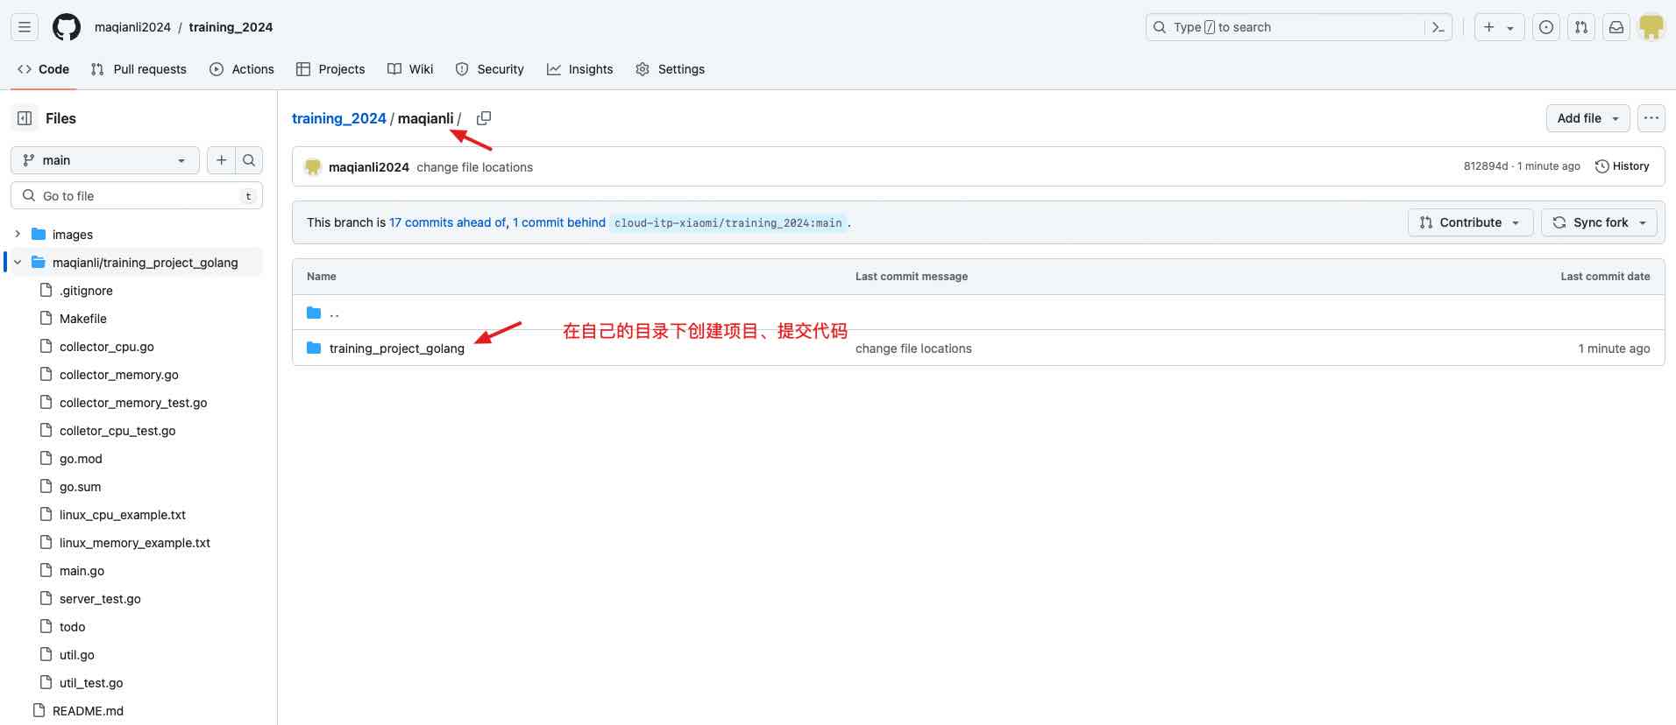This screenshot has width=1676, height=725.
Task: Open the more options ellipsis menu
Action: [1651, 118]
